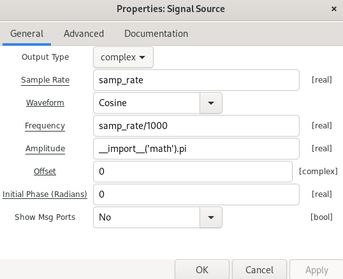Click the Sample Rate input field
Image resolution: width=343 pixels, height=279 pixels.
tap(196, 80)
